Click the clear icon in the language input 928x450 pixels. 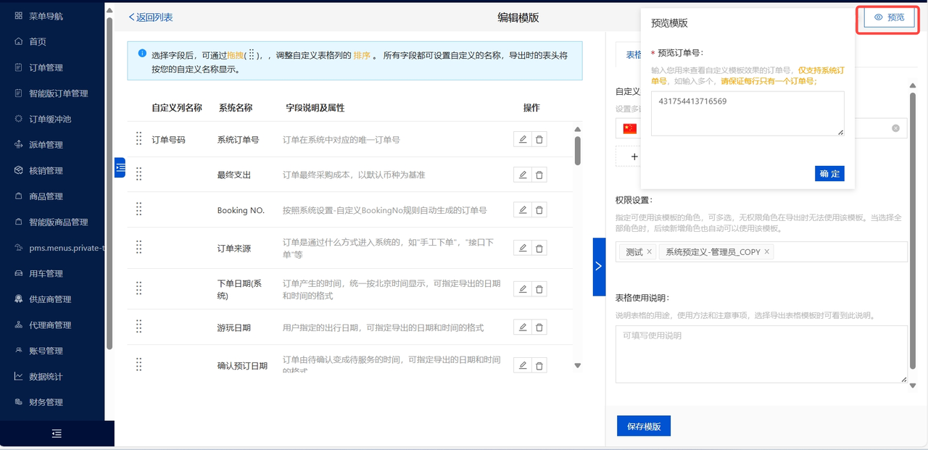[895, 128]
